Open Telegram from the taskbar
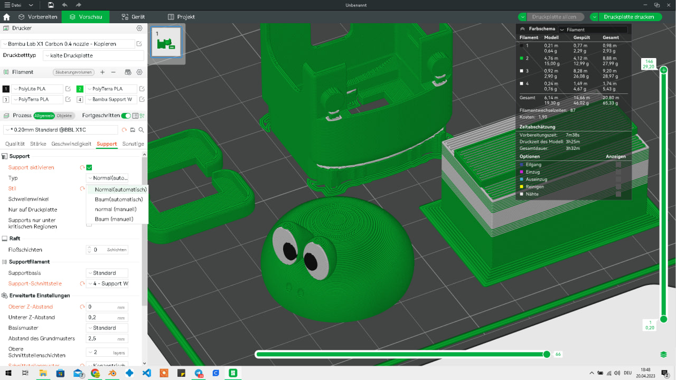Screen dimensions: 676x380 click(199, 373)
